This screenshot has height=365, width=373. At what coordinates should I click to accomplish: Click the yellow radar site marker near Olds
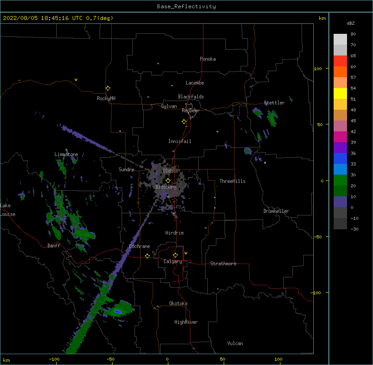point(168,181)
